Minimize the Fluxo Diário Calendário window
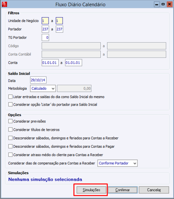Image resolution: width=174 pixels, height=199 pixels. (x=157, y=4)
